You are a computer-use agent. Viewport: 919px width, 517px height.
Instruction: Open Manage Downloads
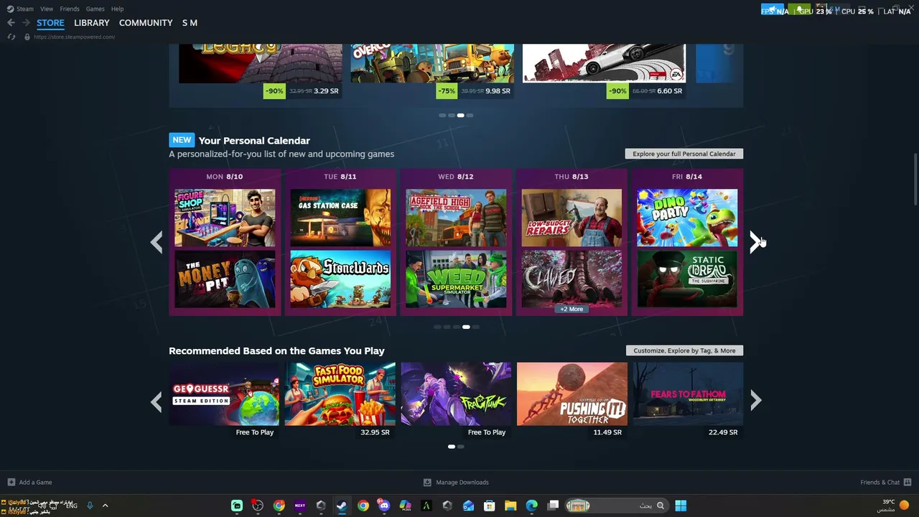click(x=462, y=483)
